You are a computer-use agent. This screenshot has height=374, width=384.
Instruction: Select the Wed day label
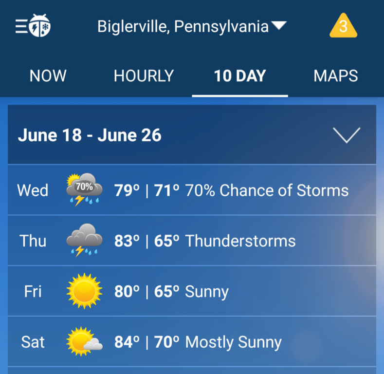coord(33,190)
